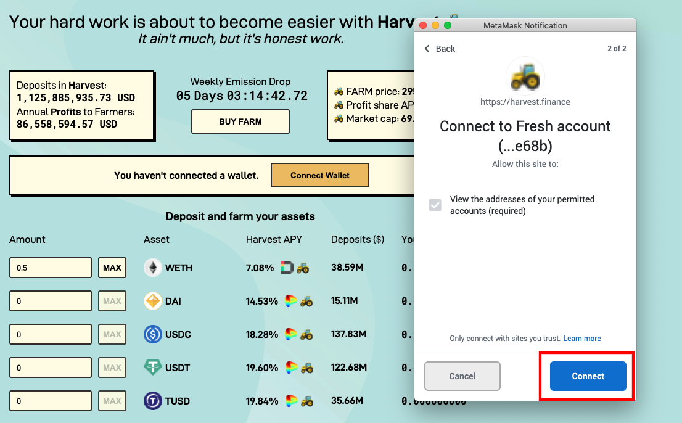Click the Weekly Emission Drop countdown timer

(x=242, y=96)
